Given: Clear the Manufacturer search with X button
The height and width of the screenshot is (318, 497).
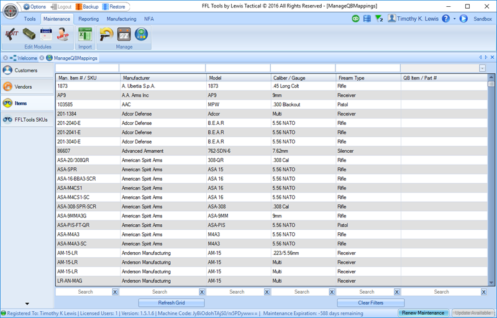Looking at the screenshot, I should 202,291.
